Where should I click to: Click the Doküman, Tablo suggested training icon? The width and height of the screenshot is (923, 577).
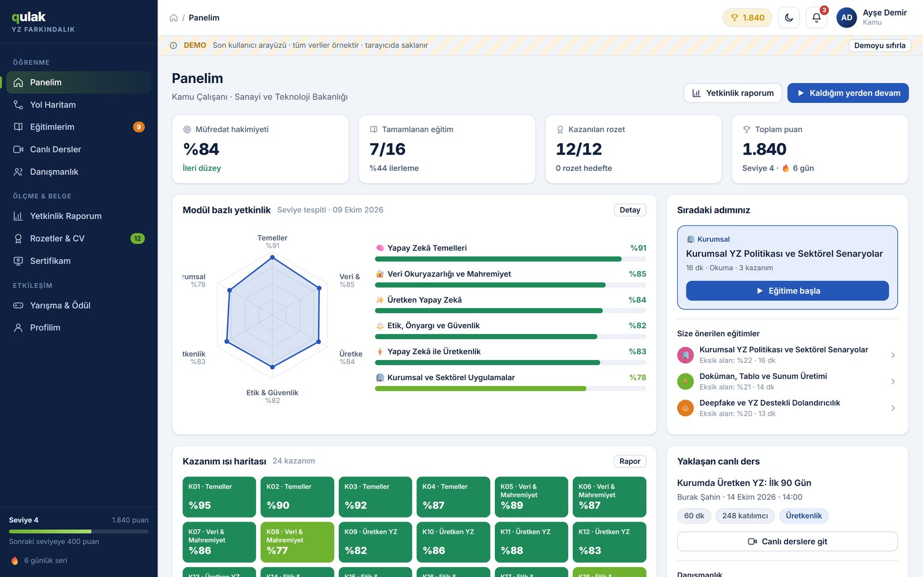coord(685,381)
